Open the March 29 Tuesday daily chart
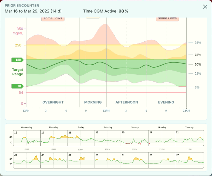The image size is (212, 176). pyautogui.click(x=189, y=160)
